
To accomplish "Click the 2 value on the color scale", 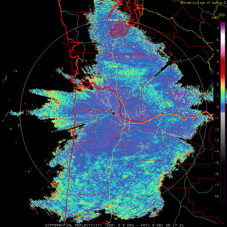I will click(x=218, y=84).
